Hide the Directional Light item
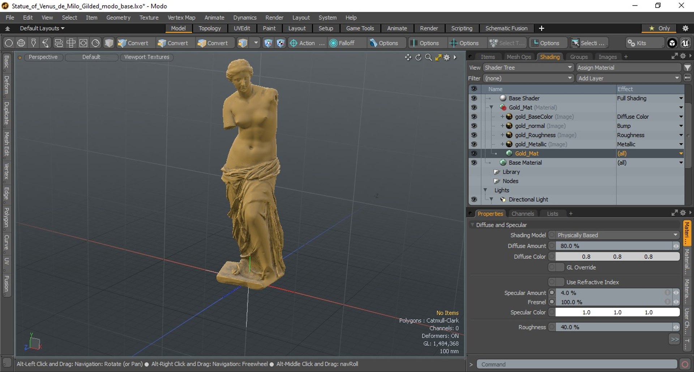The image size is (694, 372). [x=474, y=199]
